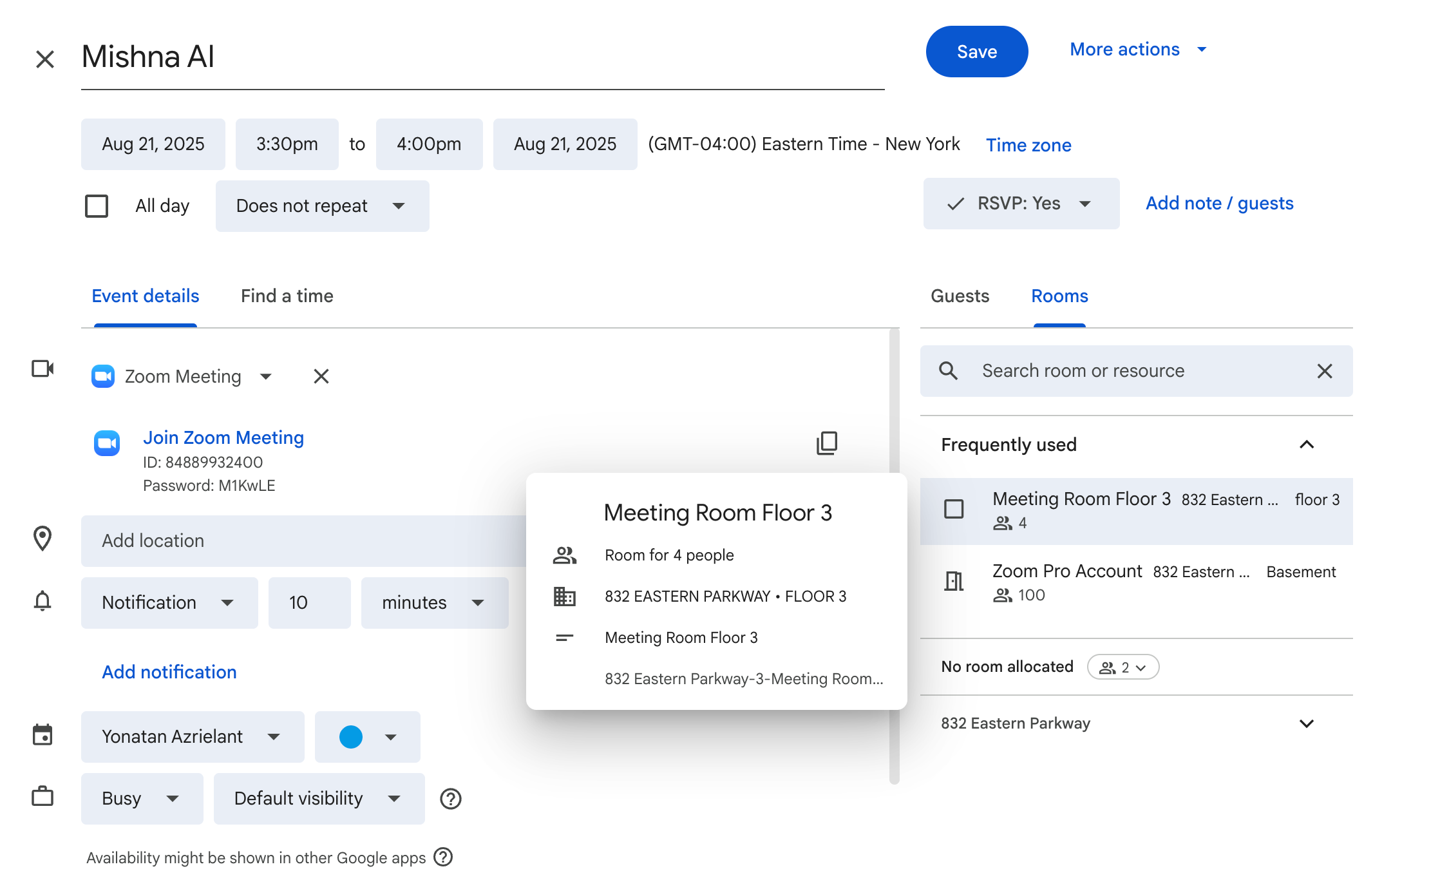Click the Zoom Pro Account resource icon

(954, 581)
